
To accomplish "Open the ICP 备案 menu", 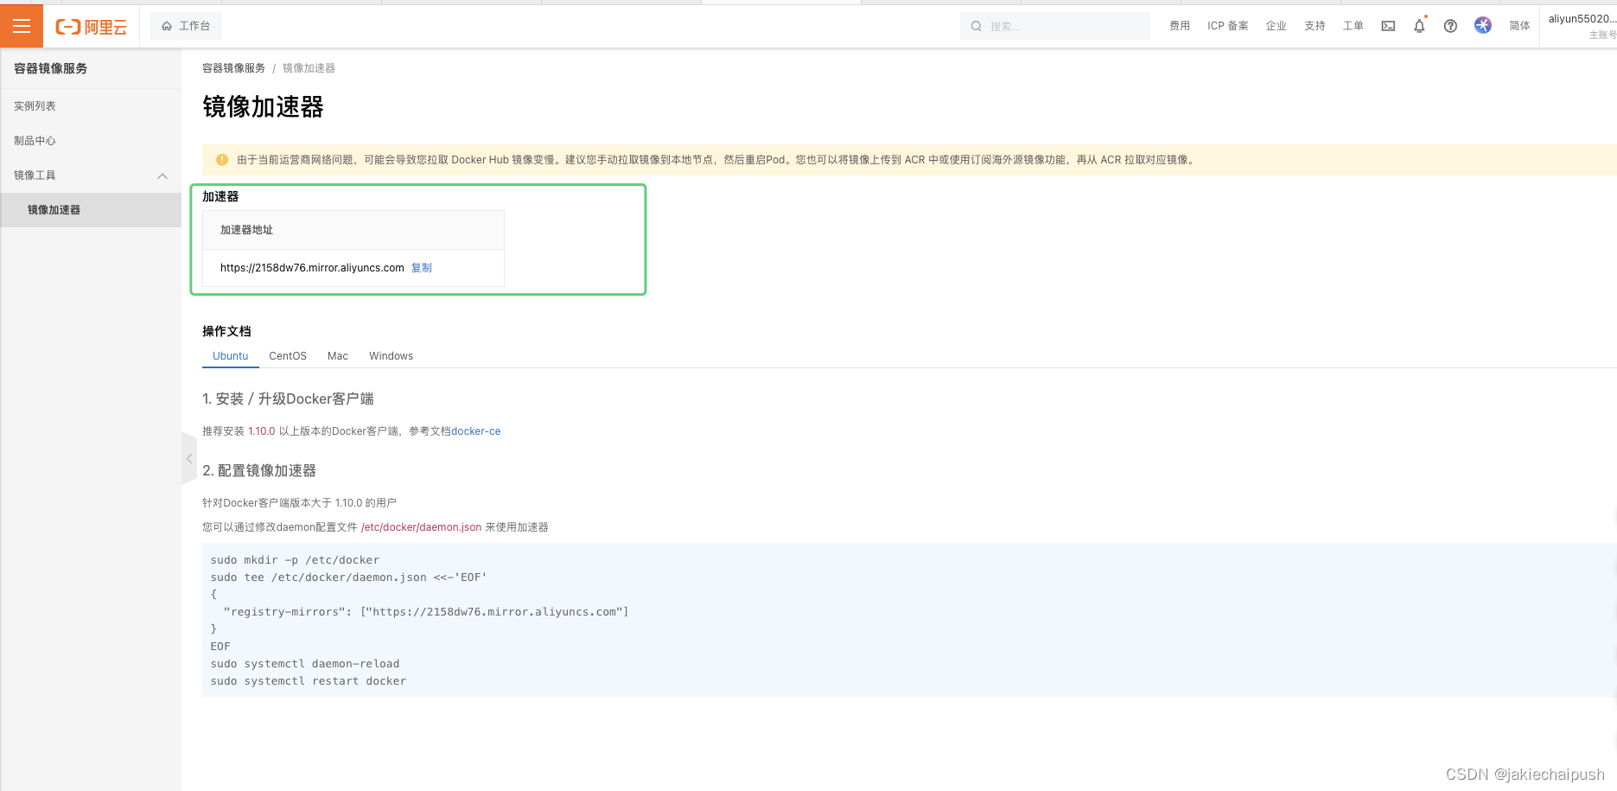I will click(1228, 26).
